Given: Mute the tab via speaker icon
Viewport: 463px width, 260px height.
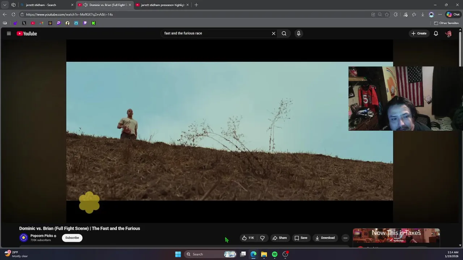Looking at the screenshot, I should coord(85,5).
